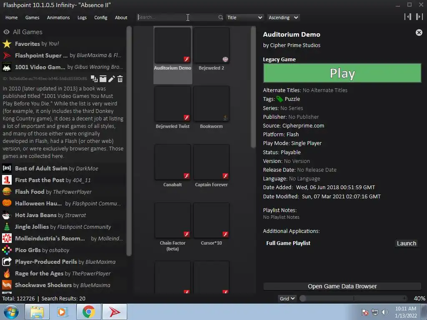This screenshot has height=320, width=427.
Task: Click the Hot Java Beans cup icon
Action: coord(7,215)
